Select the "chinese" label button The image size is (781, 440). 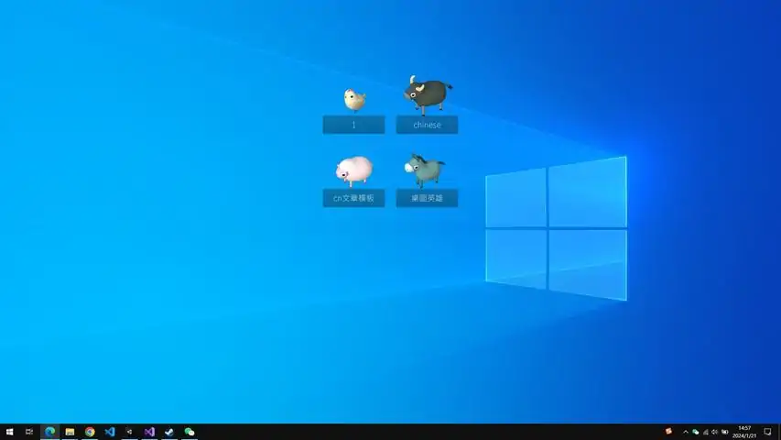coord(427,125)
